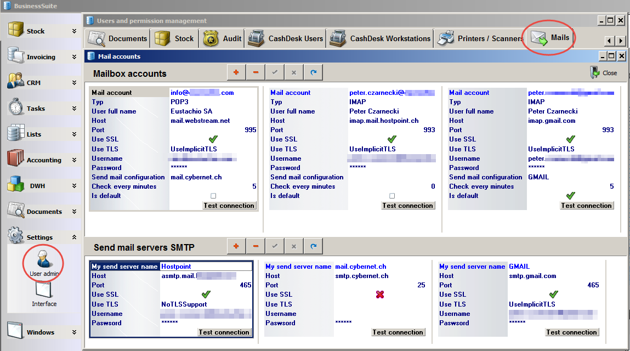Add a new SMTP send server
This screenshot has height=351, width=630.
click(236, 246)
